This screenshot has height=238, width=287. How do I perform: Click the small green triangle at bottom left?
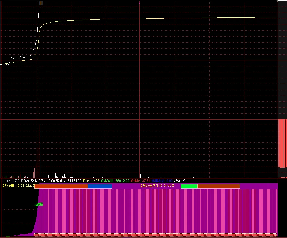click(x=8, y=237)
